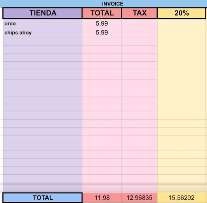
Task: Select the pink TOTAL column header
Action: 102,13
